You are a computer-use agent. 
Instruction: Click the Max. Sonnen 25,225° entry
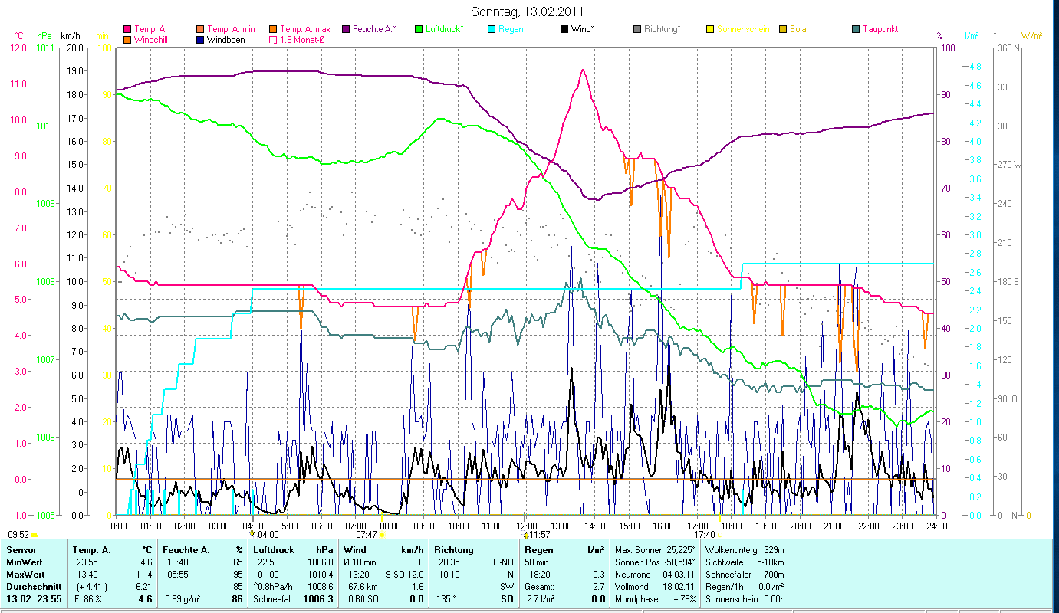tap(655, 549)
